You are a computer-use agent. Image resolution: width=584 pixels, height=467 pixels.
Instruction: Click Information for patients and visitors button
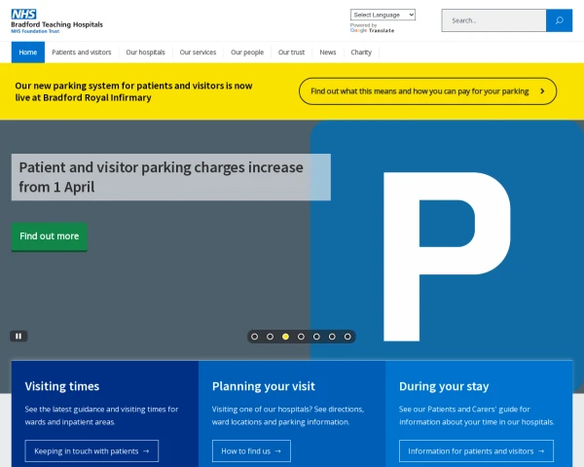tap(476, 451)
